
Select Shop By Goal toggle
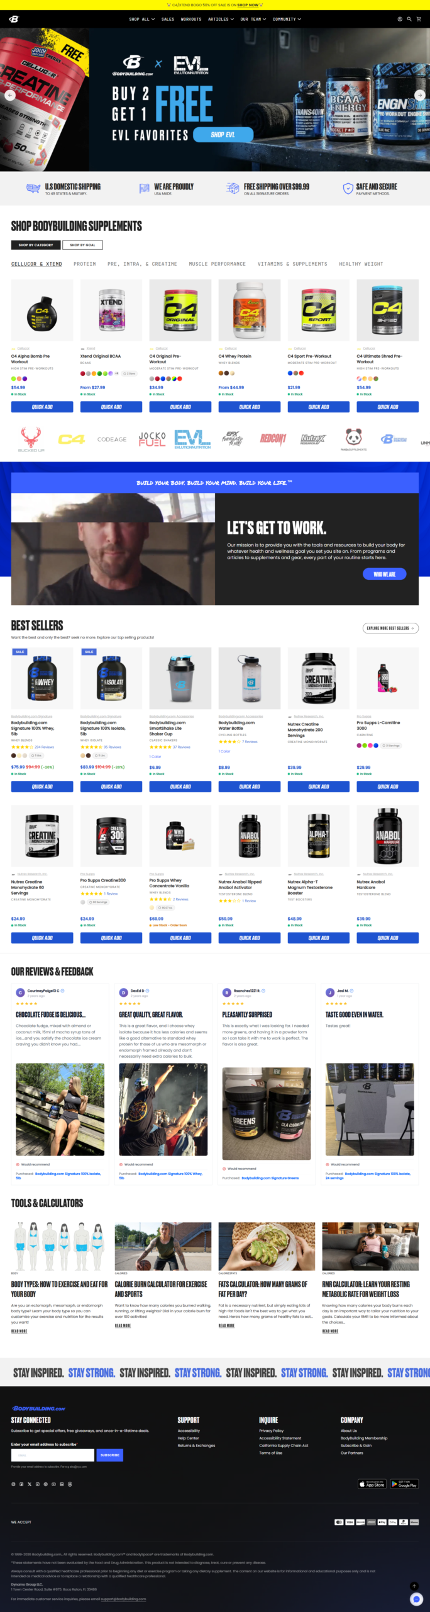pyautogui.click(x=82, y=245)
